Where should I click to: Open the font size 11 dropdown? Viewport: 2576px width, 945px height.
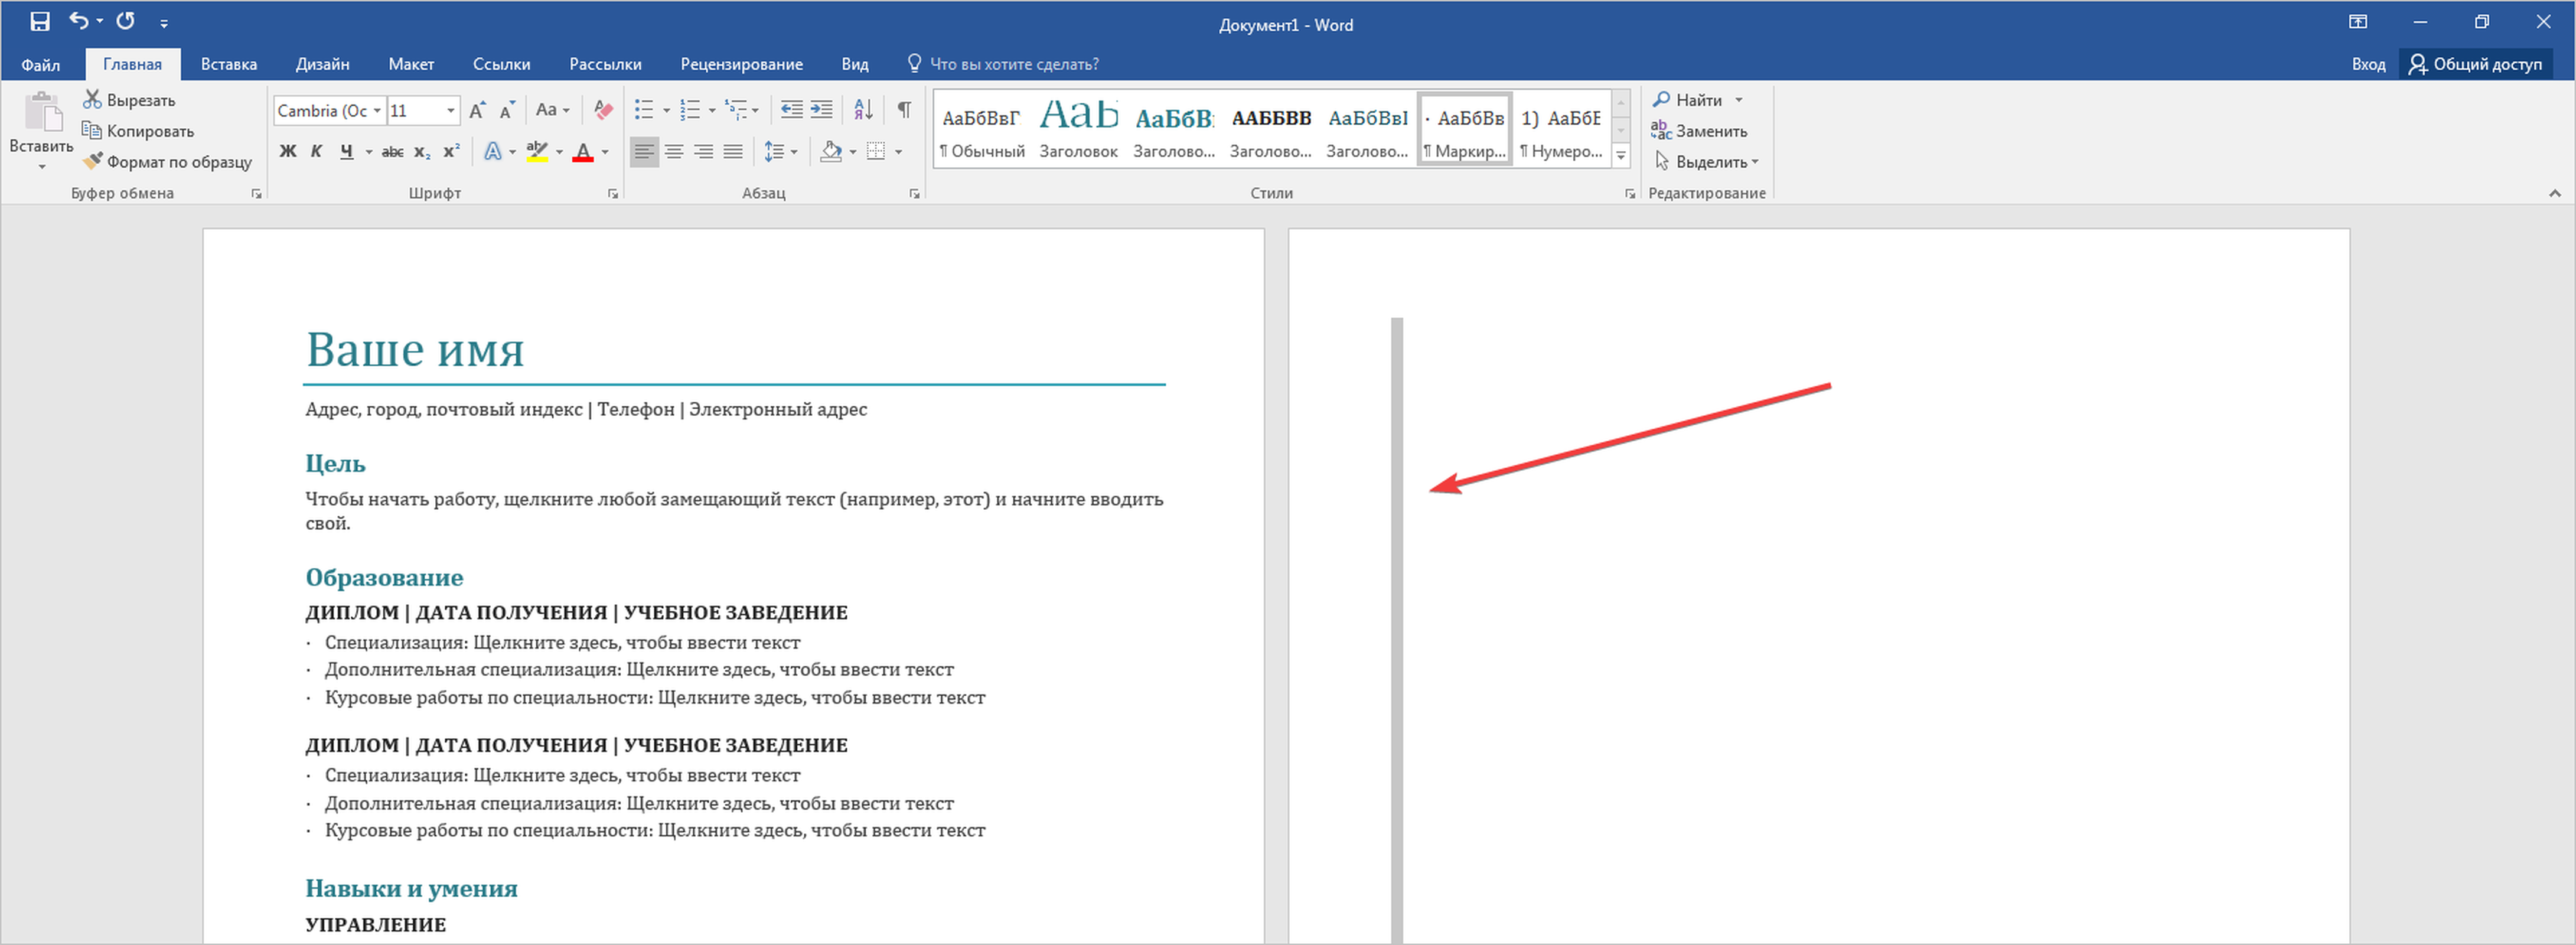451,111
